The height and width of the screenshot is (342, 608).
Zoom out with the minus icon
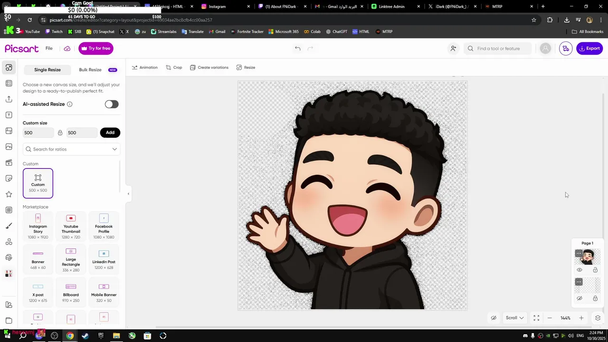[550, 318]
